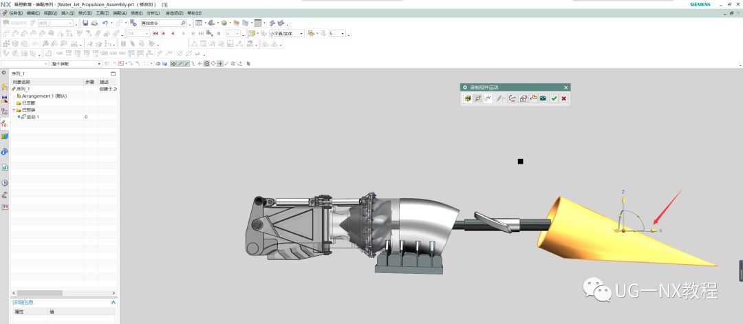The image size is (743, 324).
Task: Click the horizontal scrollbar in navigator panel
Action: click(x=40, y=293)
